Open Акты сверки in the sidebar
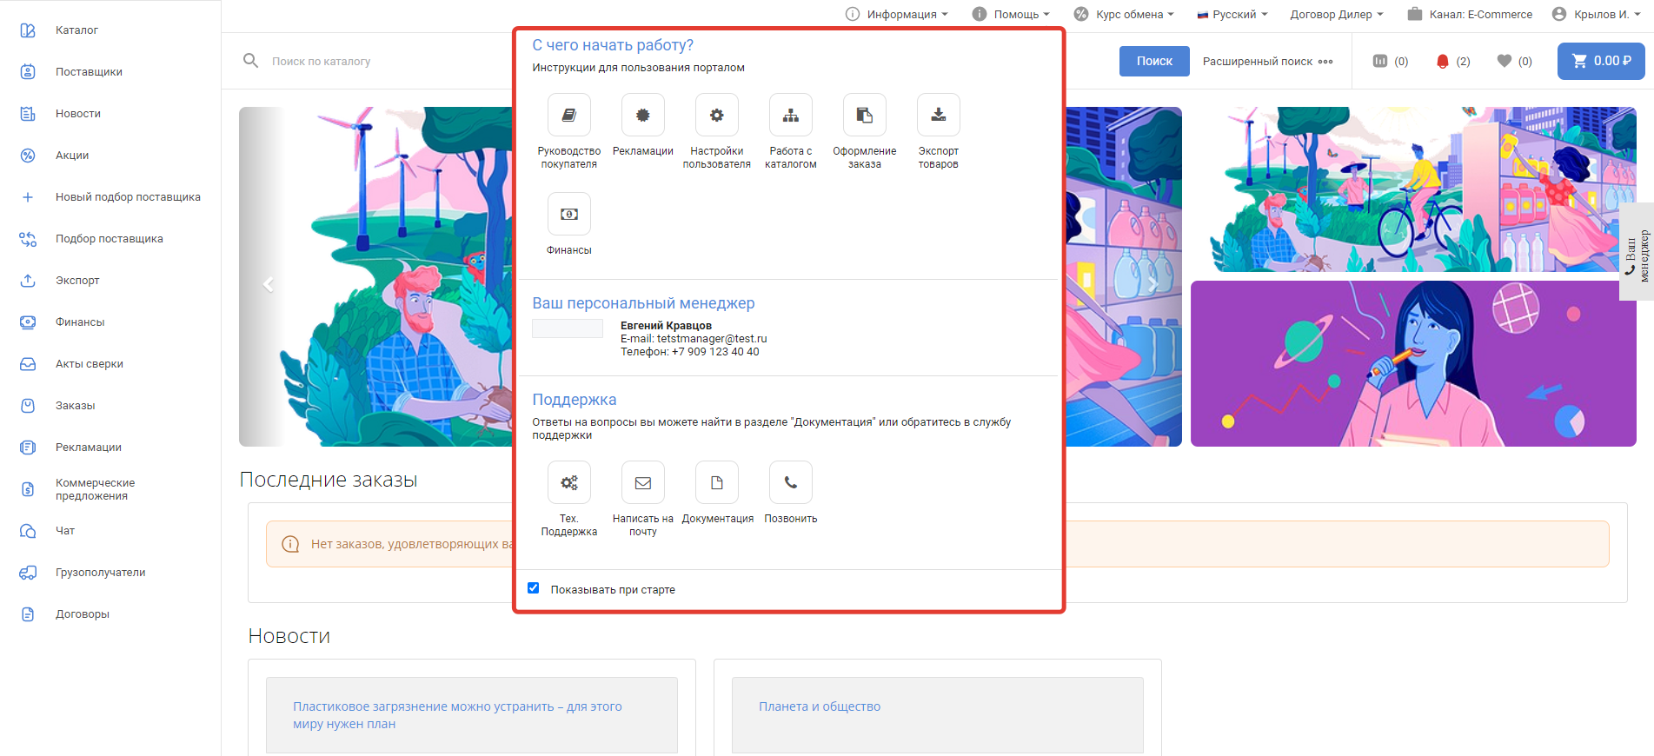 89,364
